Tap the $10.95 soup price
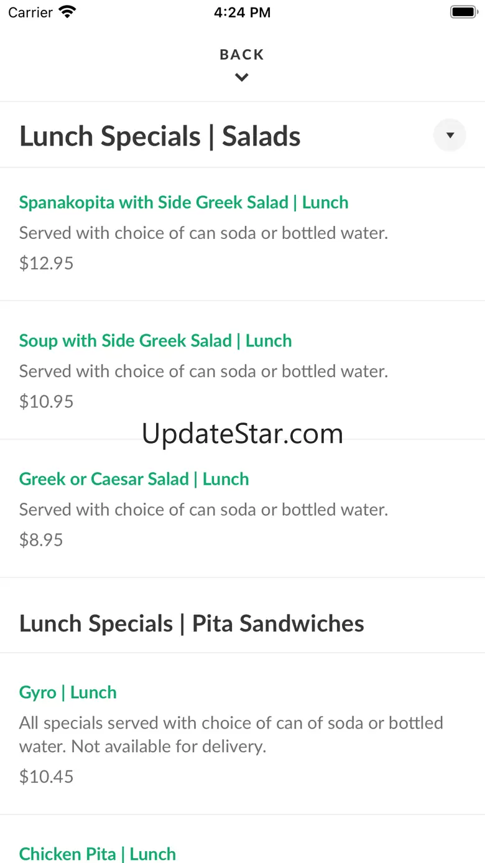Image resolution: width=485 pixels, height=863 pixels. coord(46,401)
